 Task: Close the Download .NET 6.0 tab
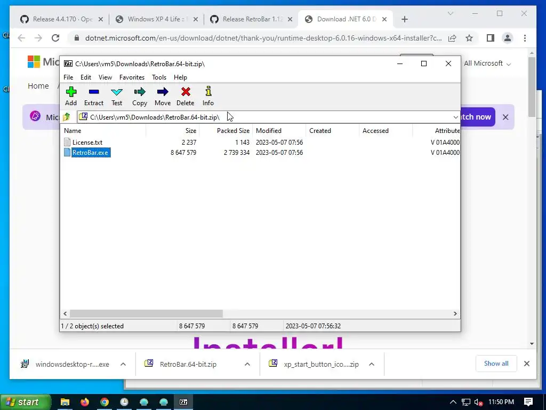click(384, 20)
